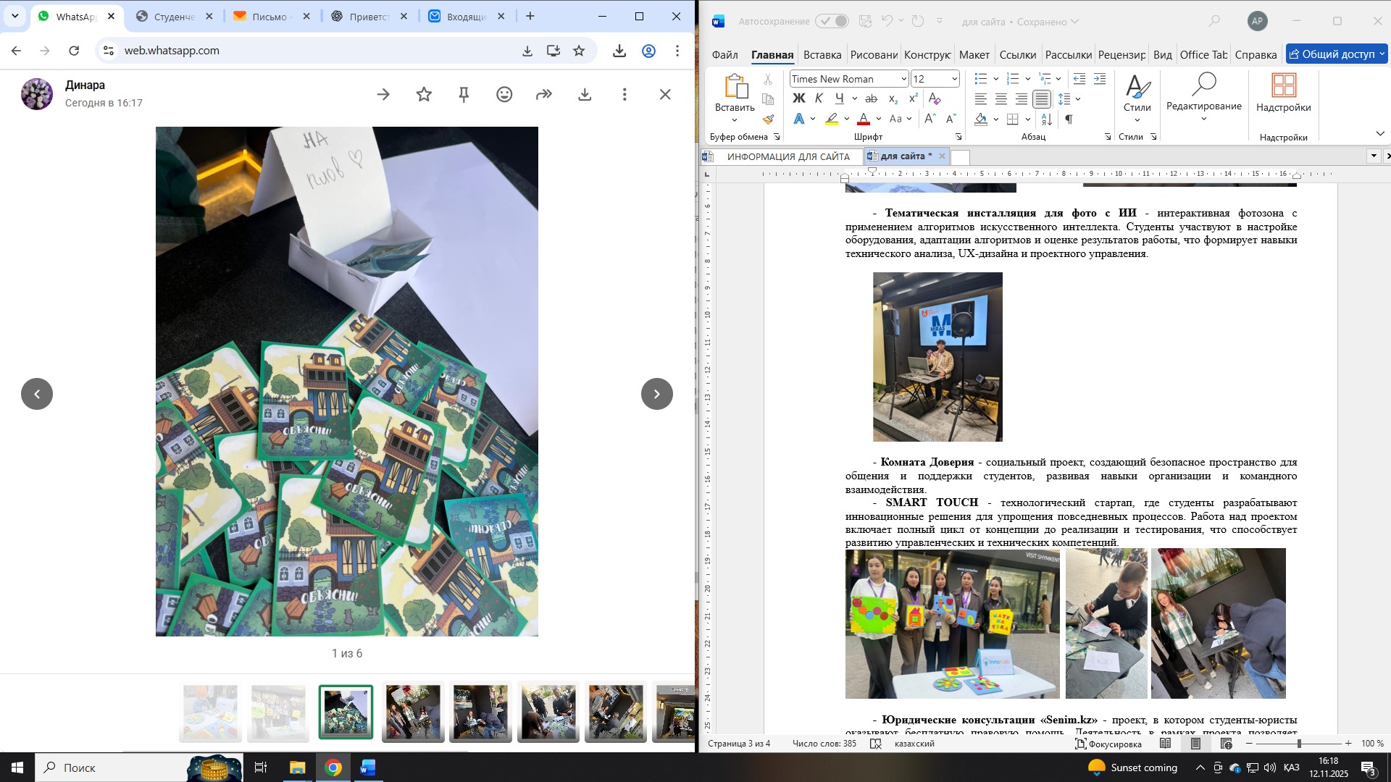This screenshot has width=1391, height=782.
Task: Switch to ИНФОРМАЦИЯ ДЛЯ САЙТА document tab
Action: pyautogui.click(x=788, y=156)
